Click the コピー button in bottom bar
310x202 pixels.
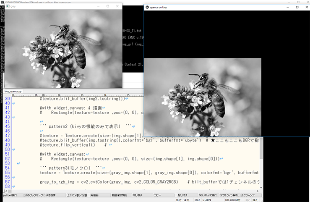[x=164, y=195]
